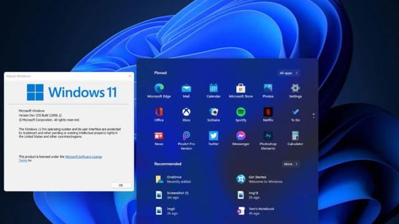Open the News app
Viewport: 399px width, 224px height.
[159, 138]
